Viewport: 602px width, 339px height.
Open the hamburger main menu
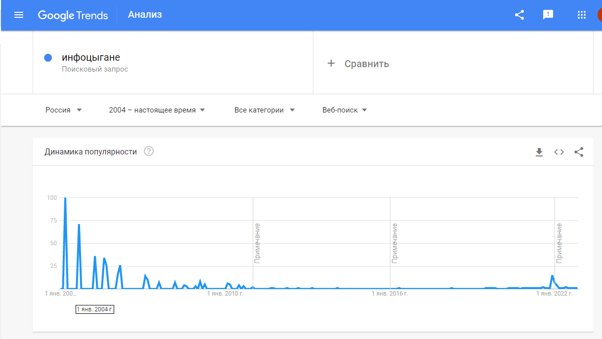[x=19, y=15]
